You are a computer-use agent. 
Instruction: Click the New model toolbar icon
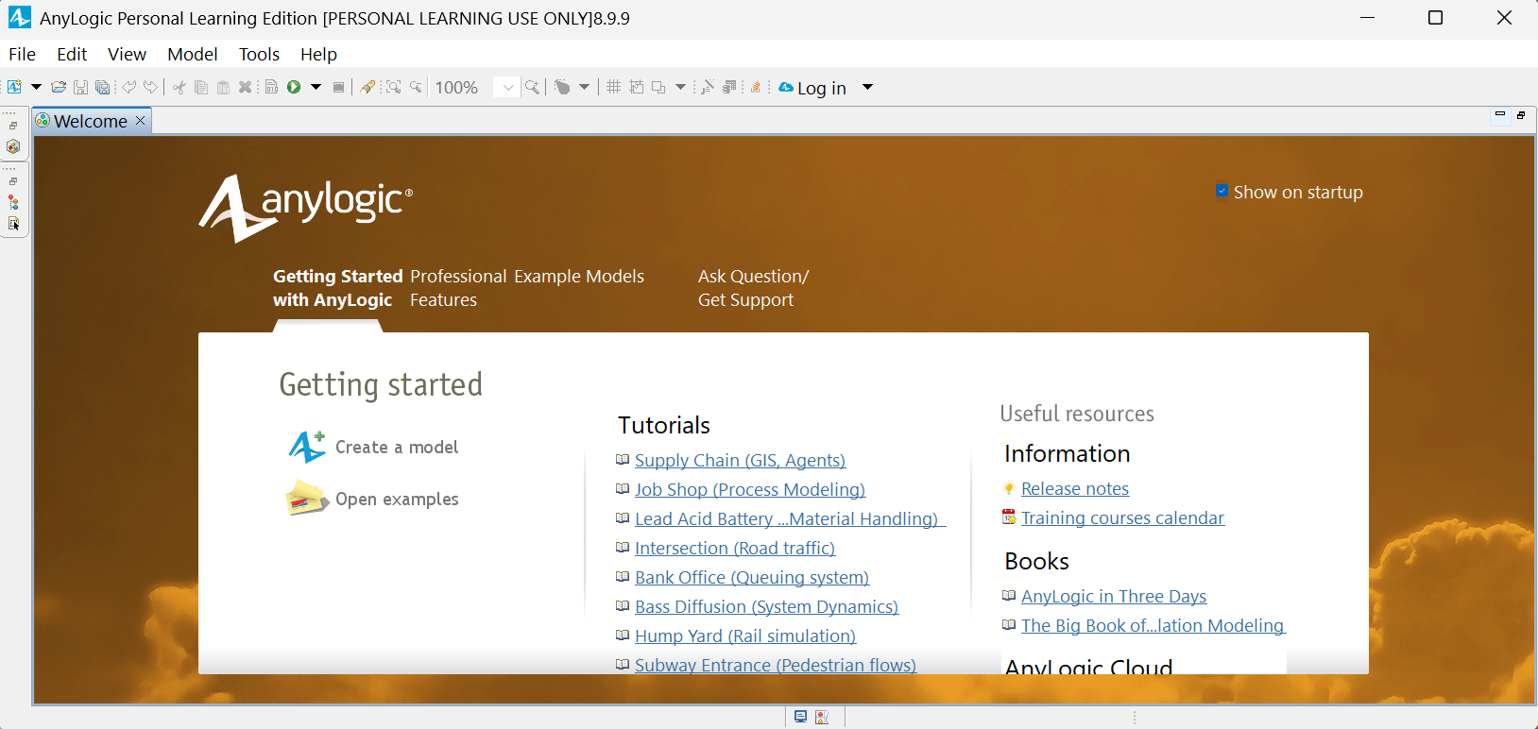click(15, 87)
